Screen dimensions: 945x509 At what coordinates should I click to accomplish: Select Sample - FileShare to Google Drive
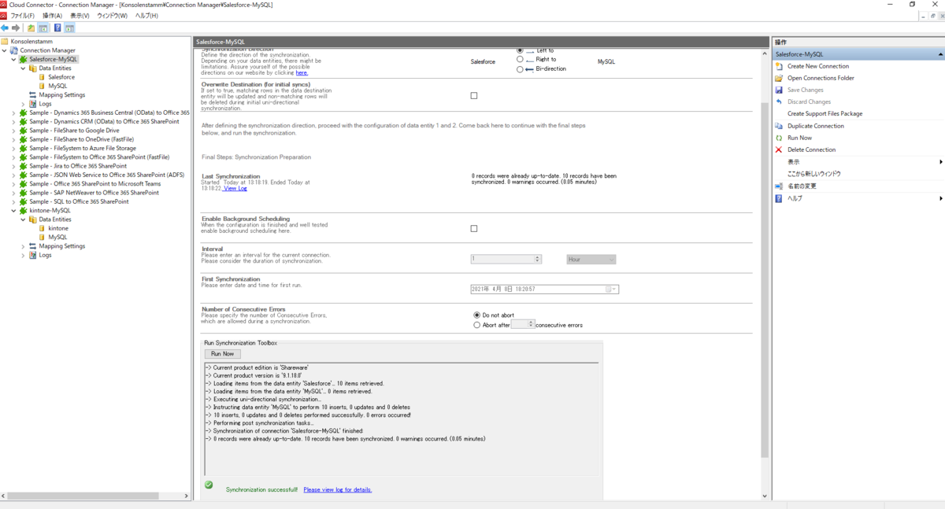75,131
